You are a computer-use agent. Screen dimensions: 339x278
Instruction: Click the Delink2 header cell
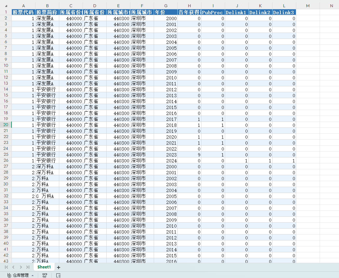pyautogui.click(x=261, y=12)
